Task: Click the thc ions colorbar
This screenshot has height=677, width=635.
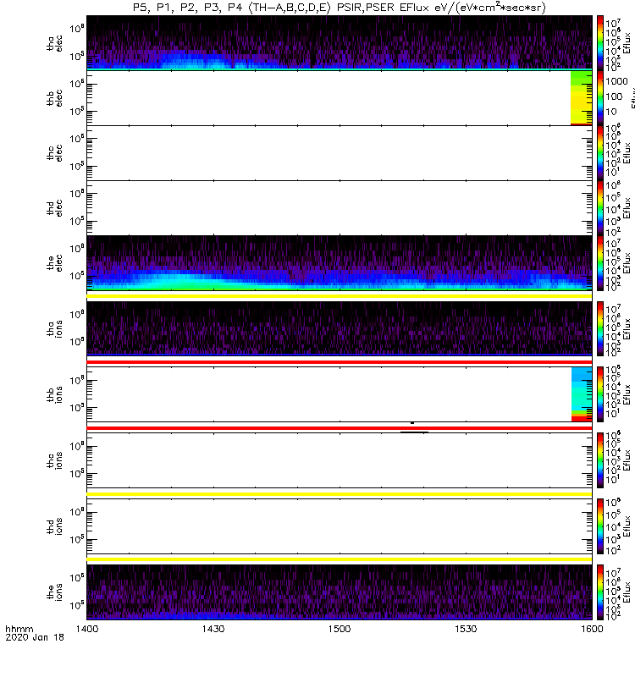Action: coord(600,460)
